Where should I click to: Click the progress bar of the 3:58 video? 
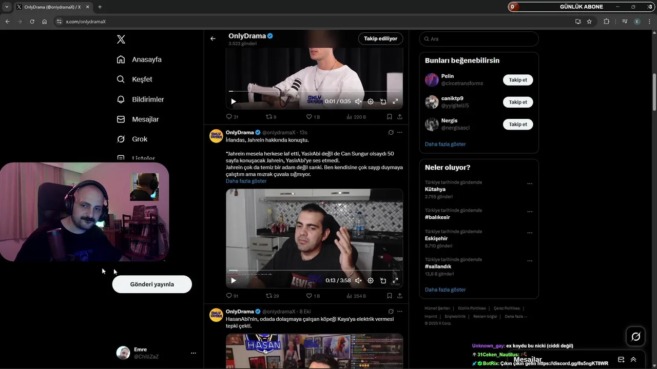[x=314, y=270]
